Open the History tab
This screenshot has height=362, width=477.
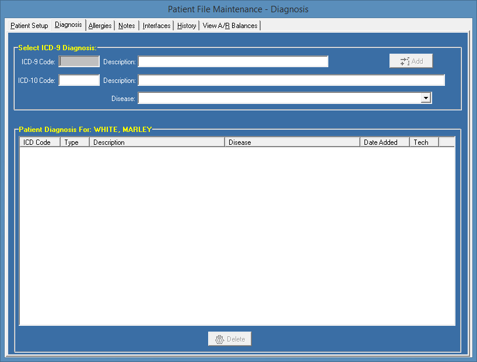(x=187, y=26)
